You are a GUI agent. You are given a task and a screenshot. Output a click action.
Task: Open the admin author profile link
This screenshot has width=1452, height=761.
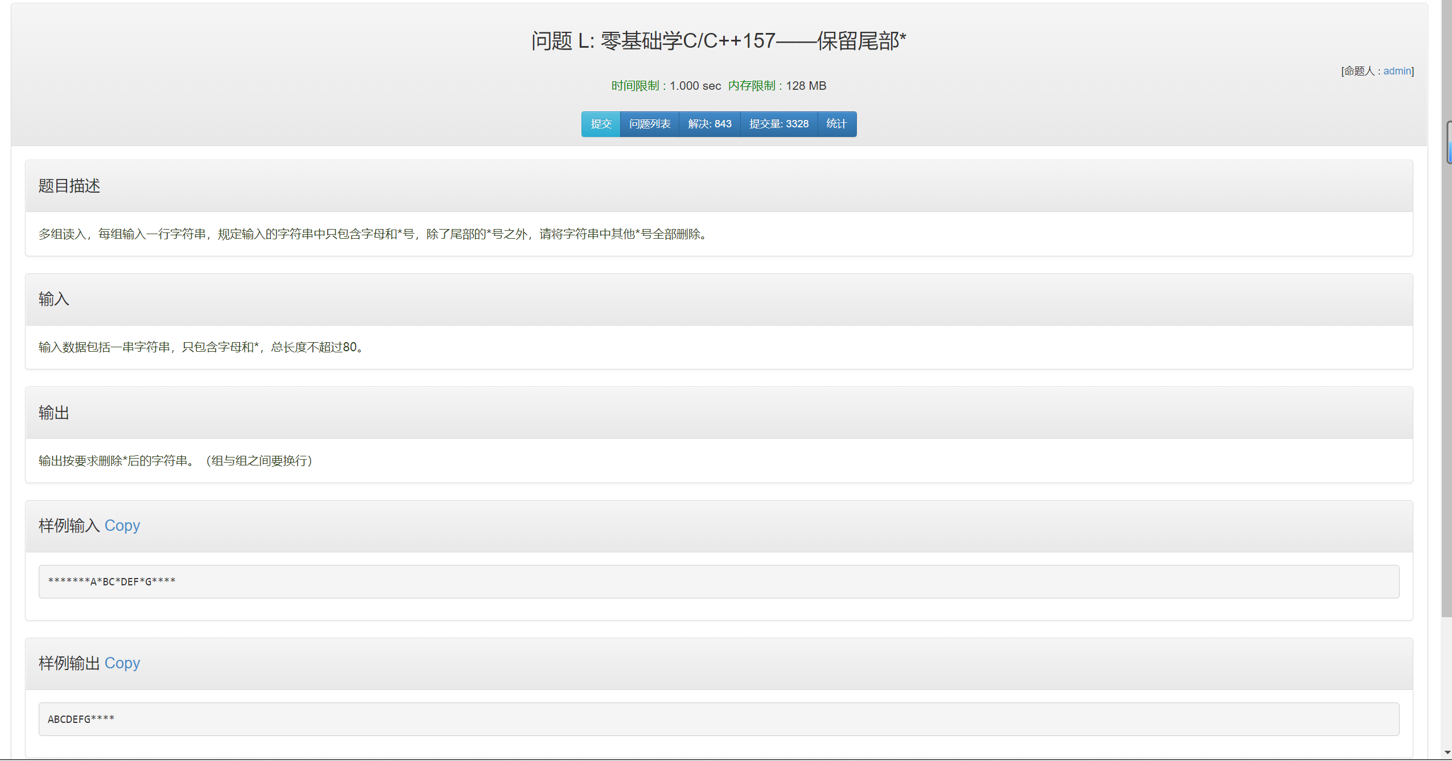(x=1397, y=71)
